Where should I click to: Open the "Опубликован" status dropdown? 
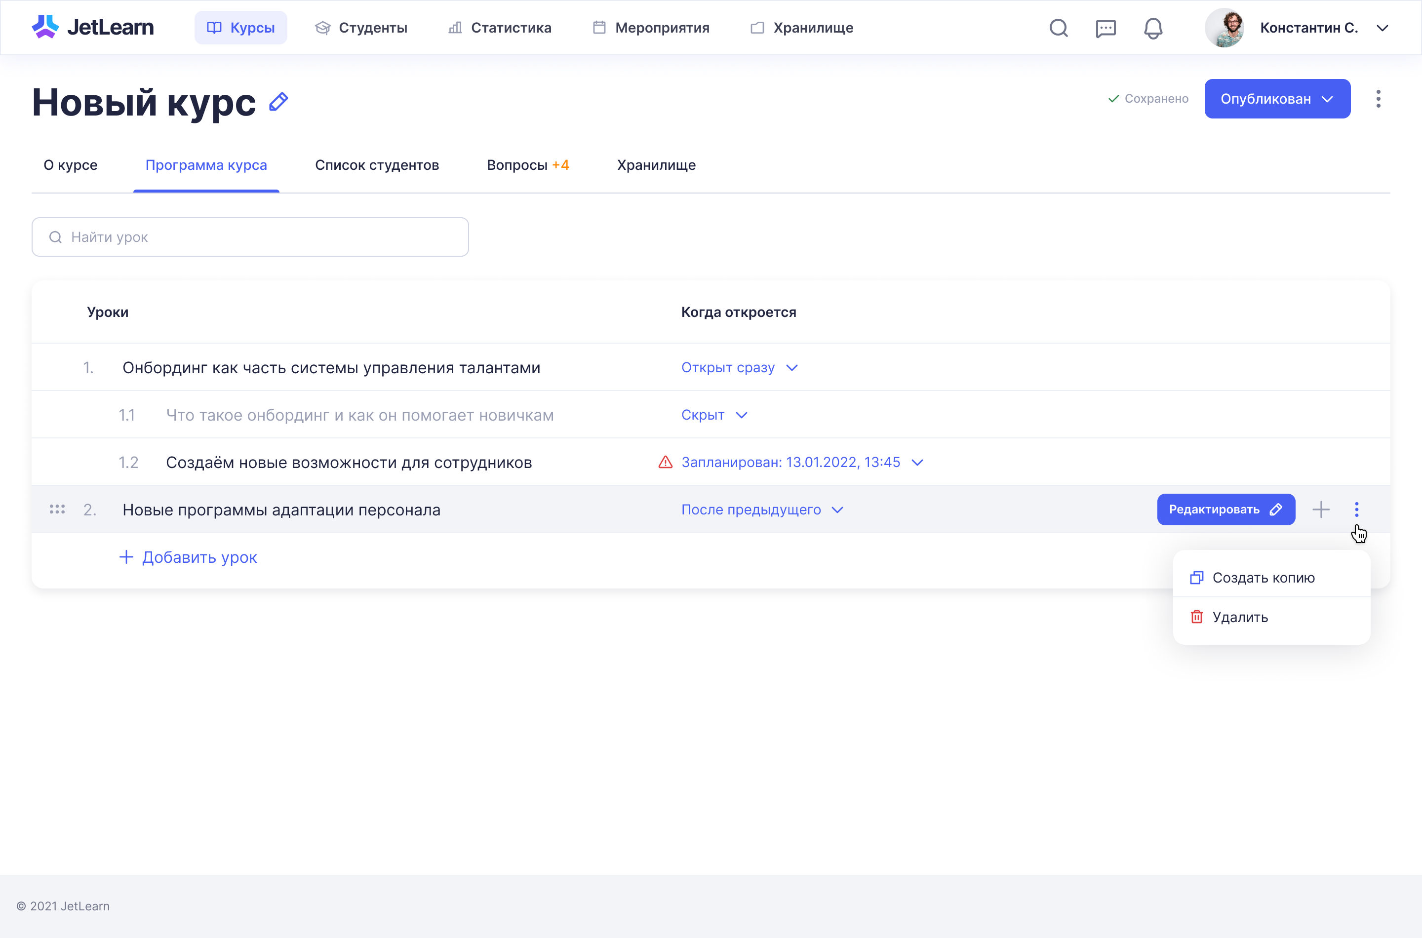tap(1277, 99)
